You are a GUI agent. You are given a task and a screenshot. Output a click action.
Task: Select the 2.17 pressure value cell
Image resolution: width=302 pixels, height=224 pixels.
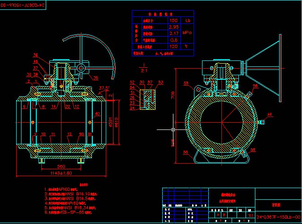[x=174, y=33]
